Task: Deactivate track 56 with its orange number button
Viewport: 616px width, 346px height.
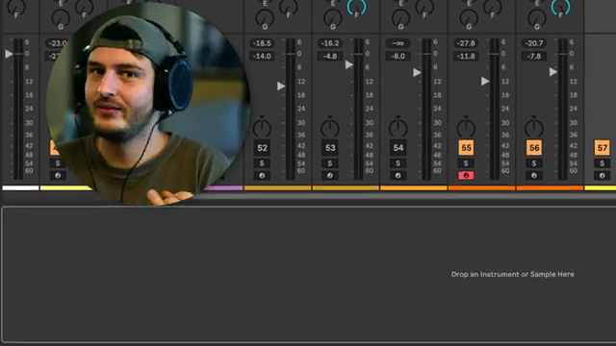Action: click(534, 148)
